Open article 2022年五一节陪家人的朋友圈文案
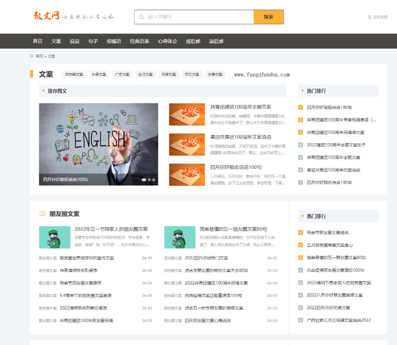Viewport: 397px width, 345px height. coord(111,229)
